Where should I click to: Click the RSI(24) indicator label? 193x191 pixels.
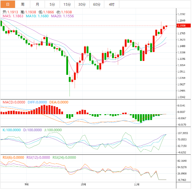[x=64, y=158]
